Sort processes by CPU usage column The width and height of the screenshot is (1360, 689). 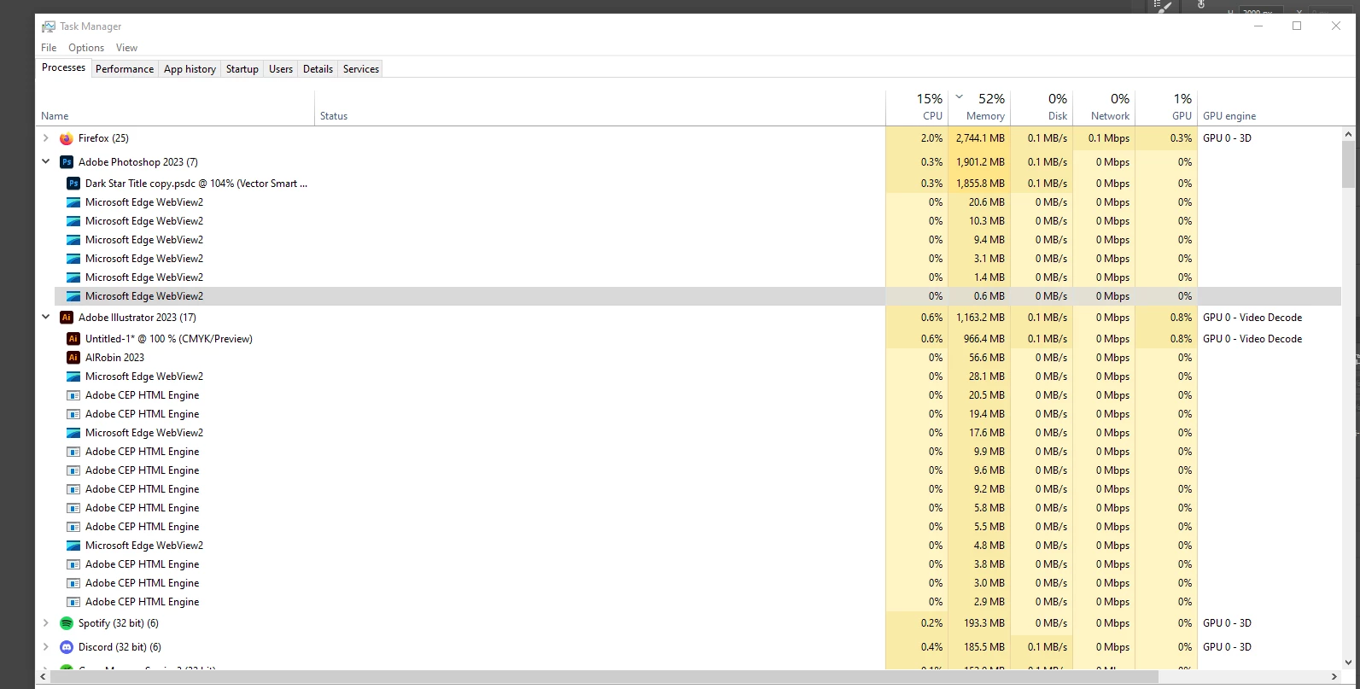(917, 108)
